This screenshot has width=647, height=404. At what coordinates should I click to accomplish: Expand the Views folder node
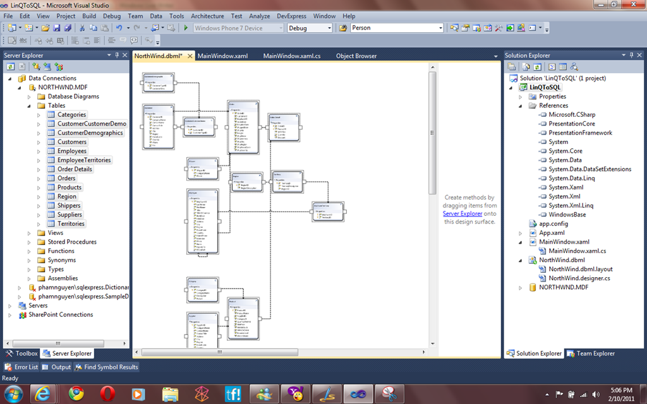(29, 233)
